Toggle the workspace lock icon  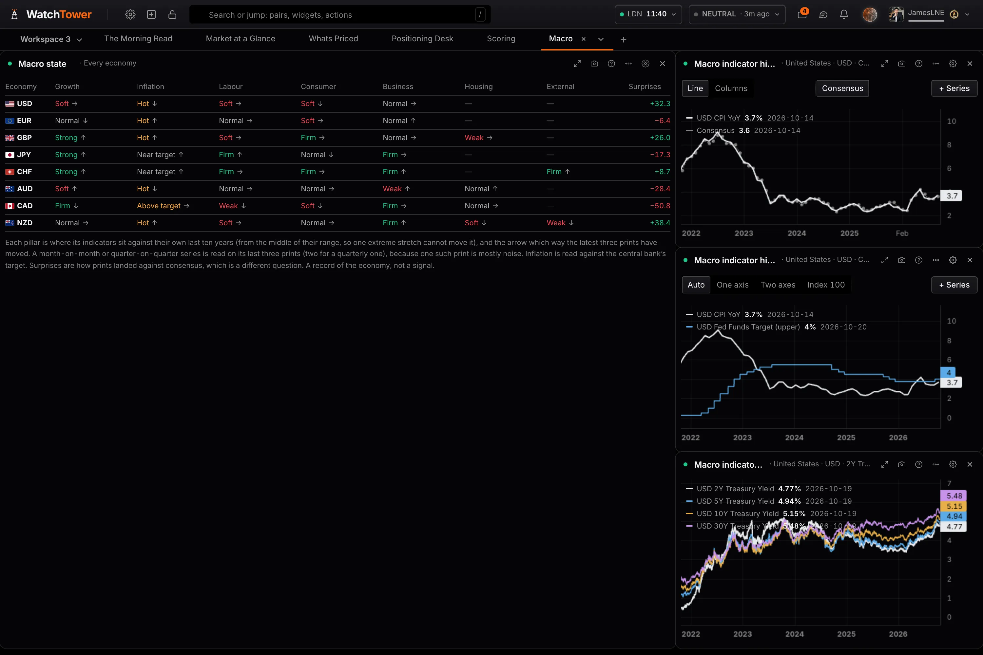(172, 15)
